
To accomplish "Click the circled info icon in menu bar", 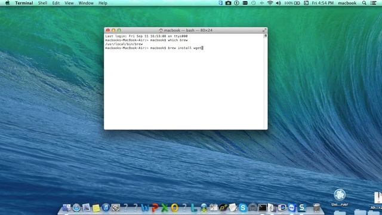I will pyautogui.click(x=236, y=3).
